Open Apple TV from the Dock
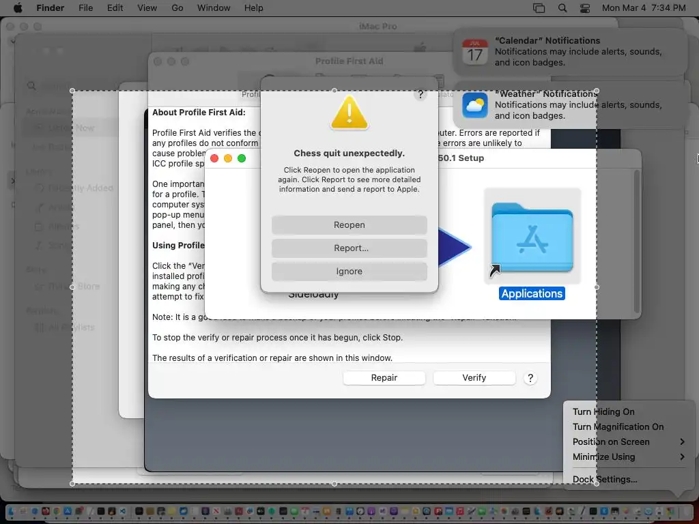This screenshot has height=524, width=699. click(x=260, y=511)
